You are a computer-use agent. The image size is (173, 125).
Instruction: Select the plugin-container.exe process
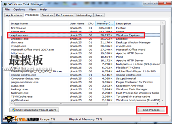(x=85, y=82)
